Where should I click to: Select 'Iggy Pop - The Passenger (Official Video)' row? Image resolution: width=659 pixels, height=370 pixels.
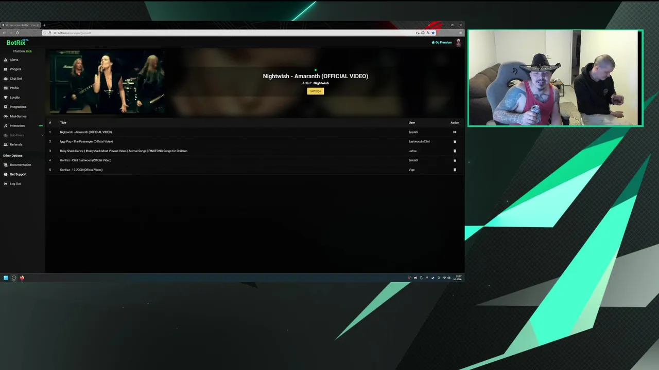(x=86, y=141)
